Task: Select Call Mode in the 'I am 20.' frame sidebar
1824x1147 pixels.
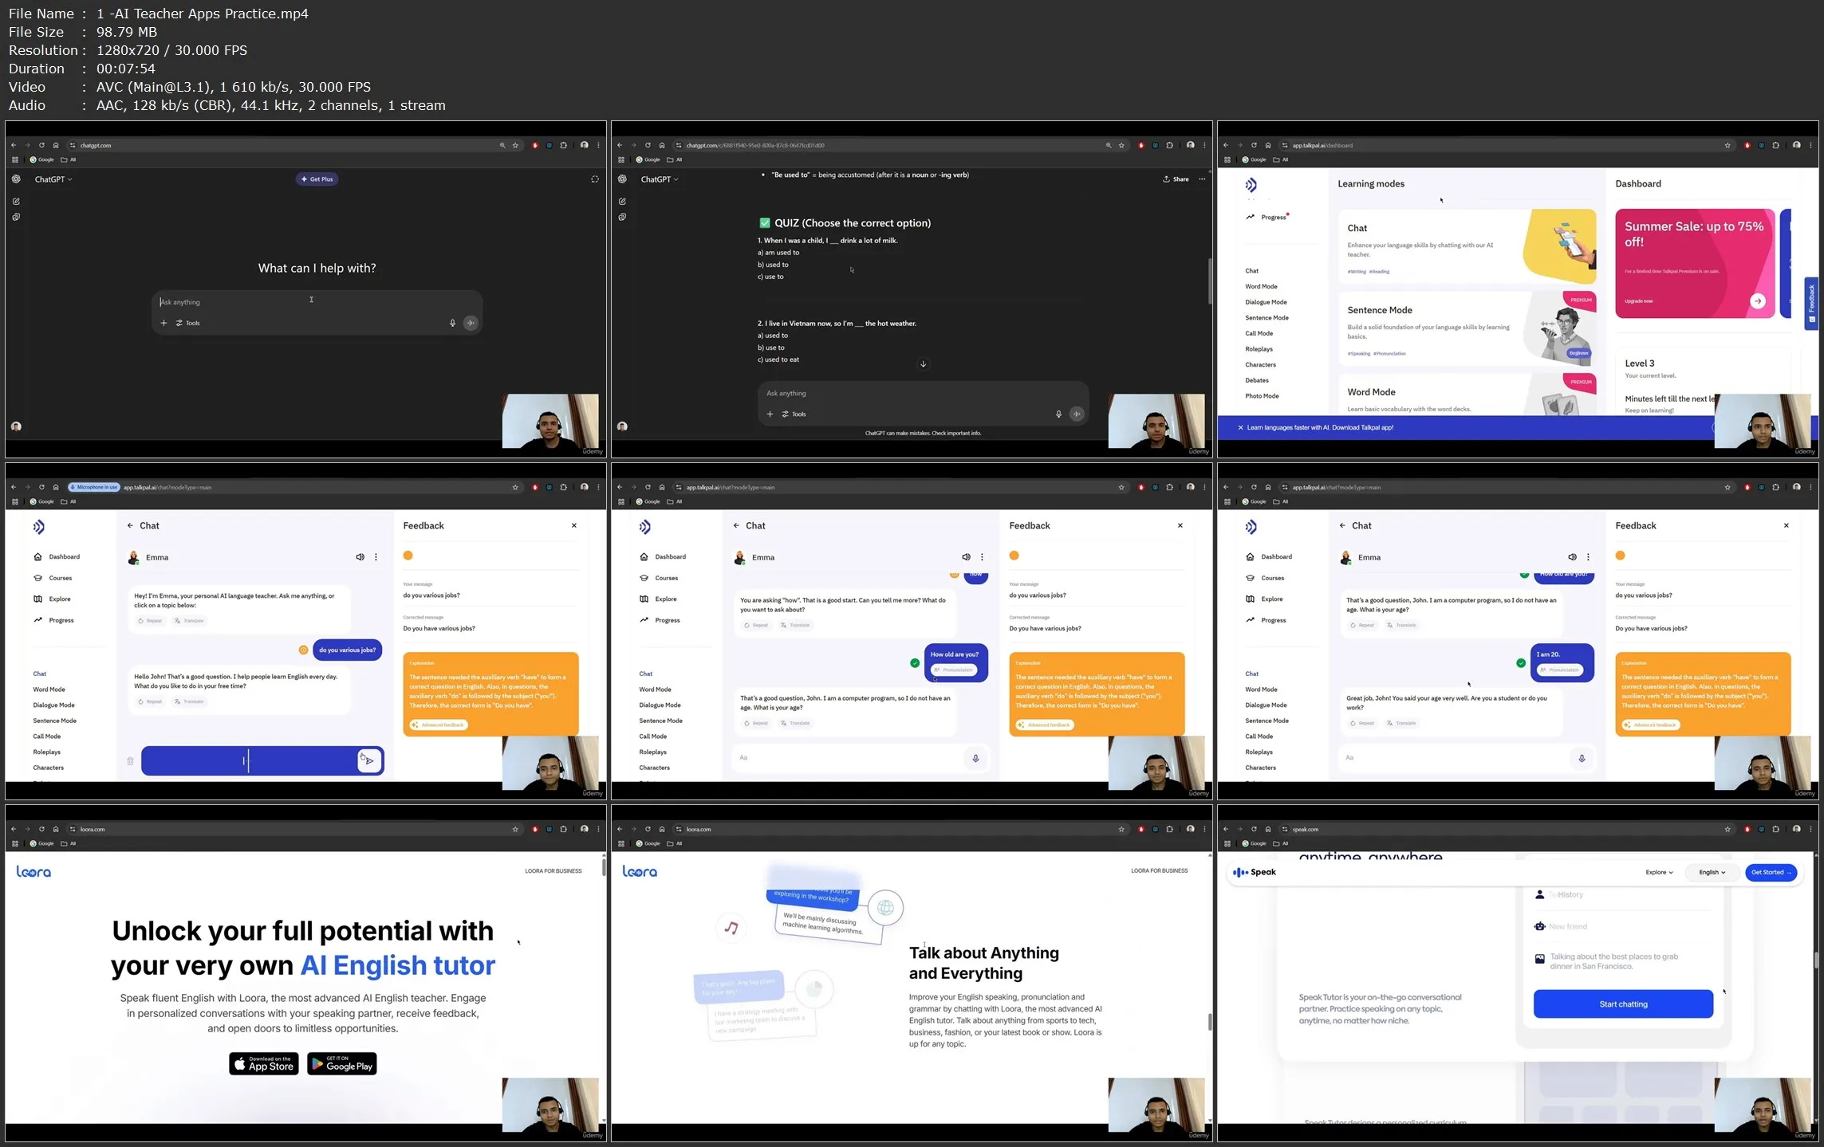Action: click(x=1259, y=737)
